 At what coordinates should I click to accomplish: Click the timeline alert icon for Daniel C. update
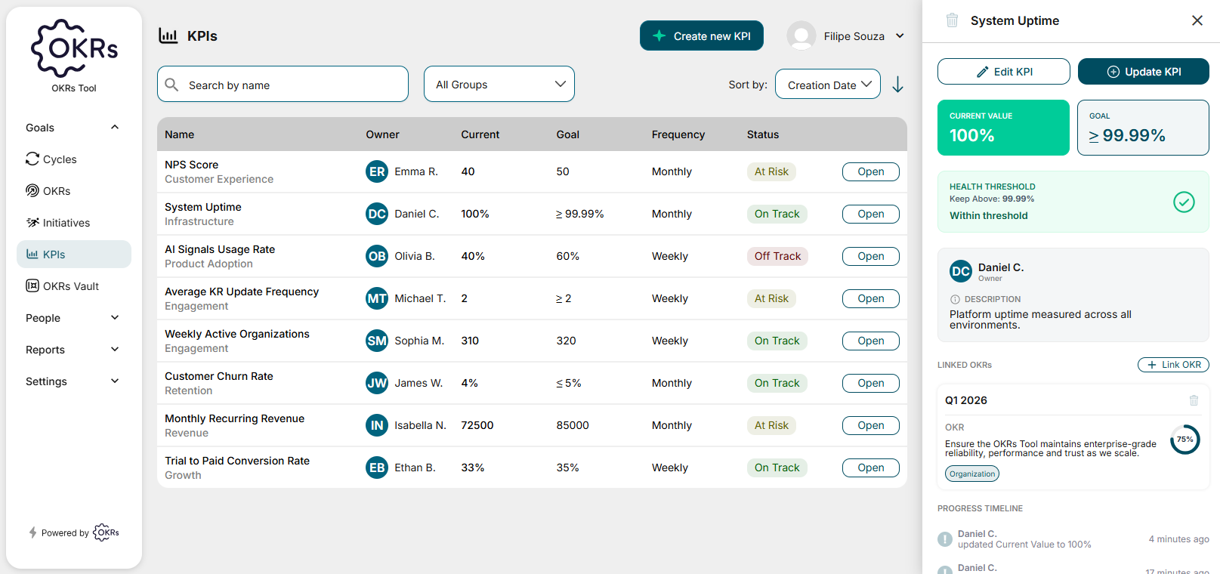[945, 539]
